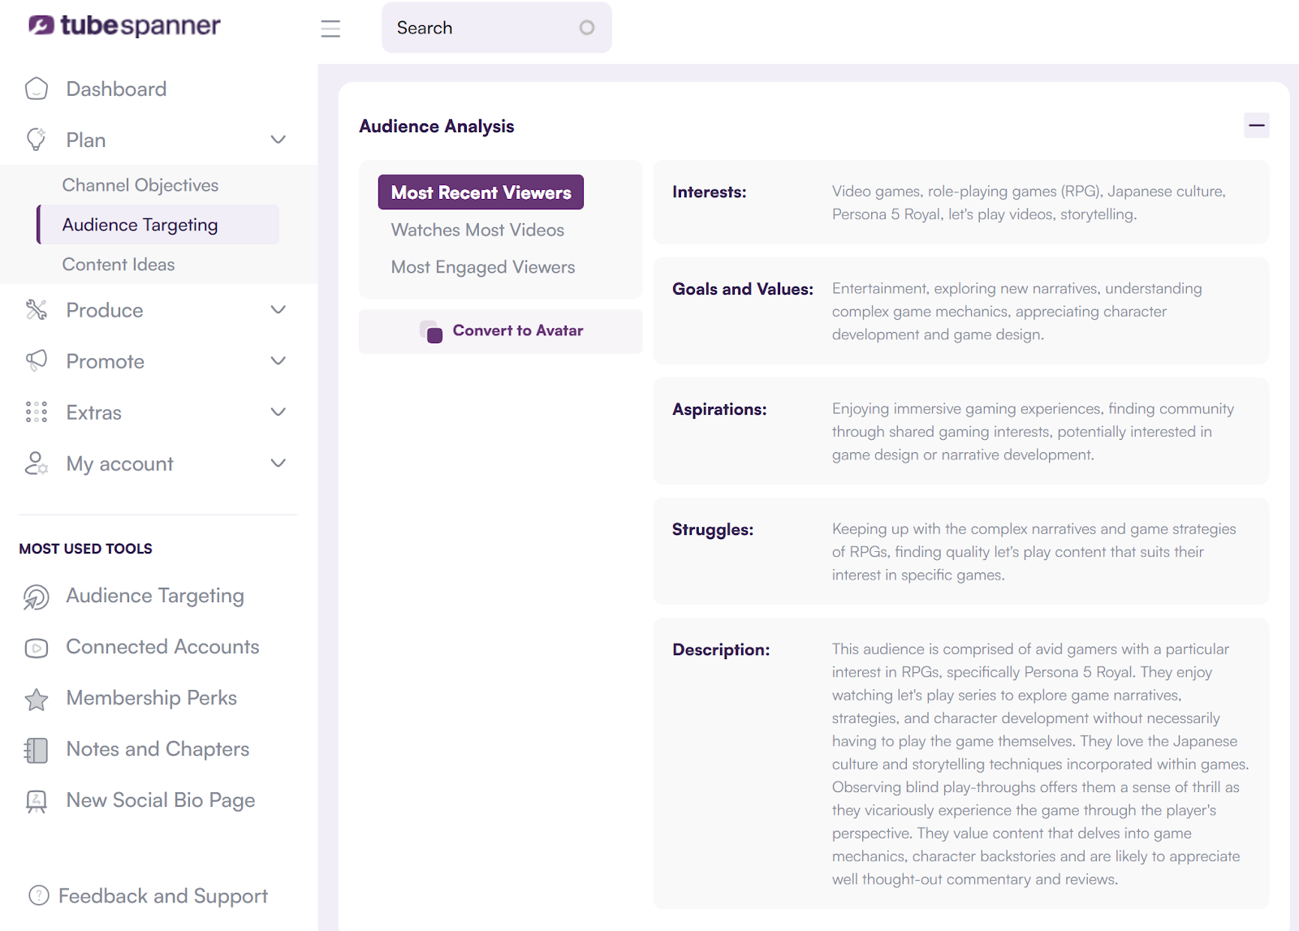
Task: Collapse the Plan menu chevron
Action: point(278,140)
